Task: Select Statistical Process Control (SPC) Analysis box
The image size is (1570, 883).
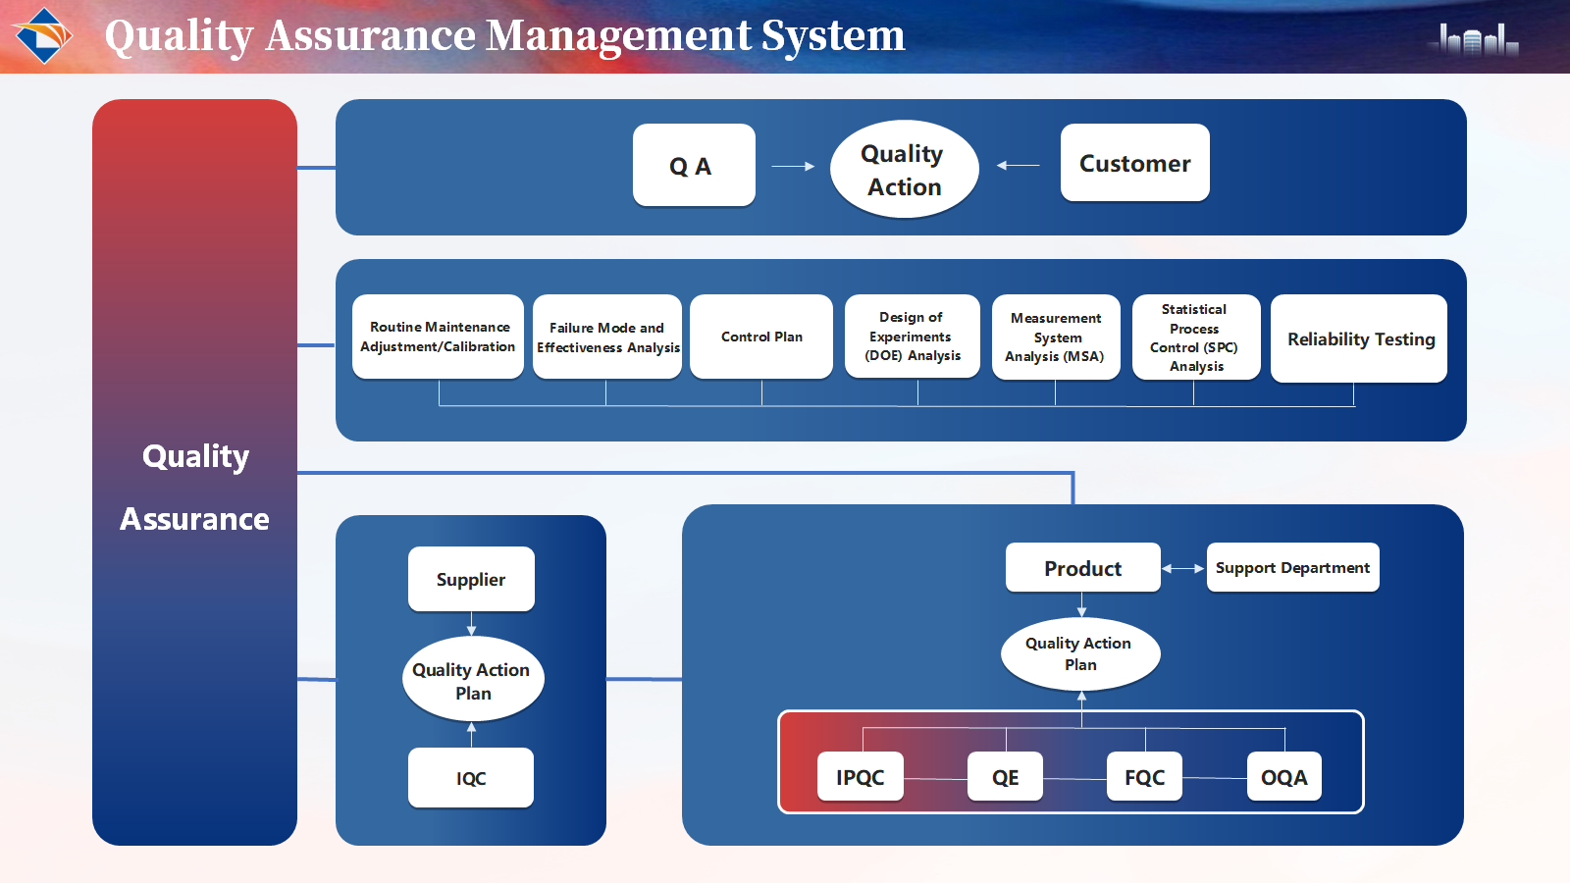Action: click(x=1196, y=337)
